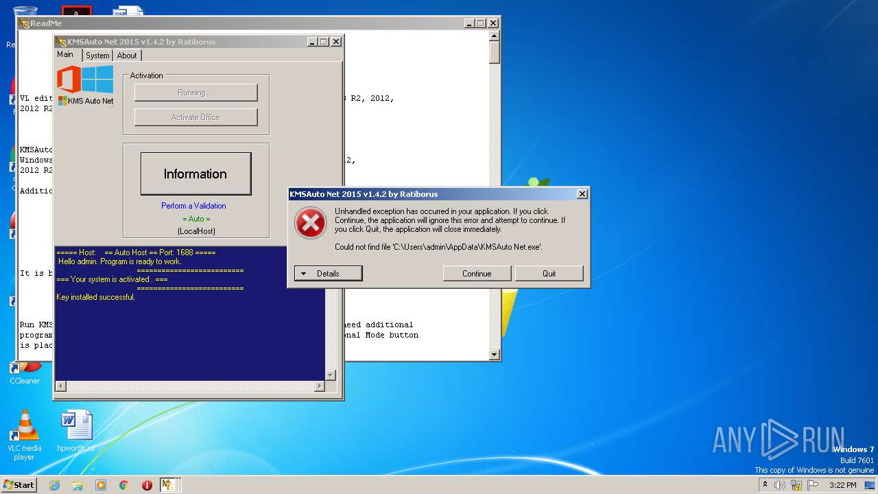Click the large Information button

(195, 174)
